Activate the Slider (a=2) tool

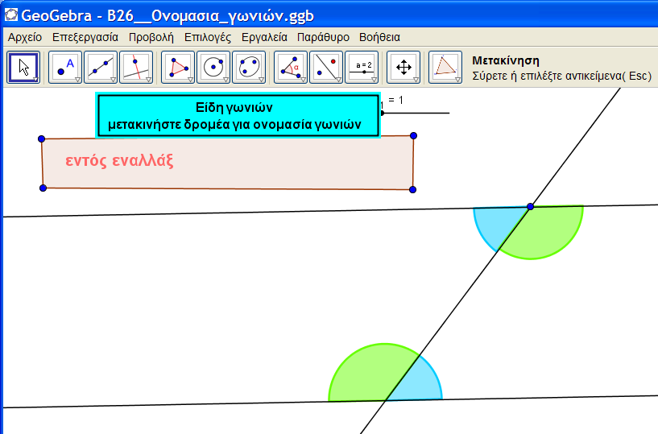tap(362, 67)
